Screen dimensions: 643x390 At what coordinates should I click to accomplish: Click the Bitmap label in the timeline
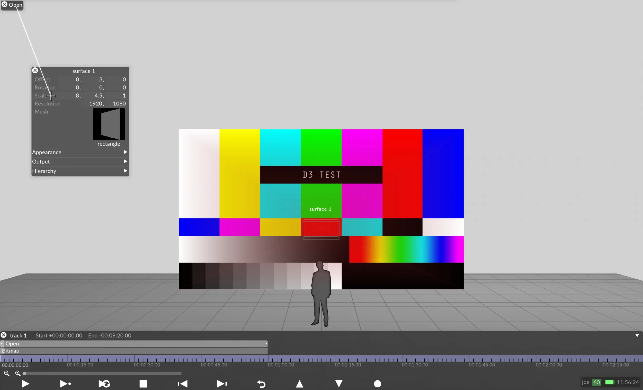10,350
